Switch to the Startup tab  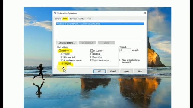click(82, 19)
